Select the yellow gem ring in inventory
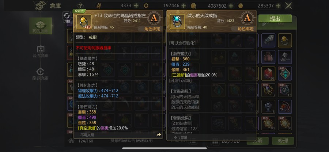This screenshot has width=329, height=152. point(285,40)
